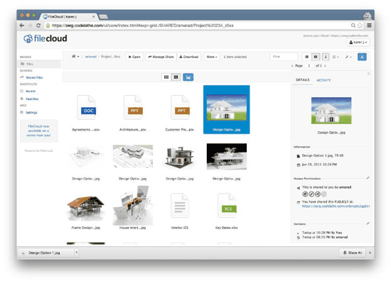This screenshot has width=391, height=283.
Task: Download the selected file
Action: coord(189,57)
